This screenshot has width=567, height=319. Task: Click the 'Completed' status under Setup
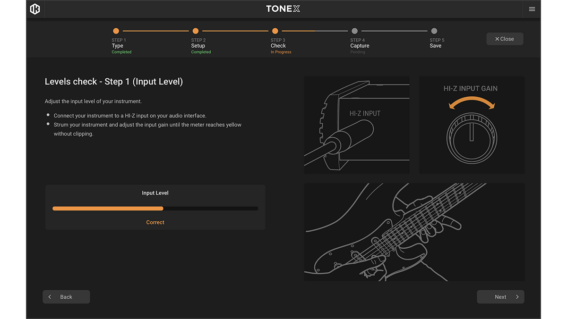[201, 52]
